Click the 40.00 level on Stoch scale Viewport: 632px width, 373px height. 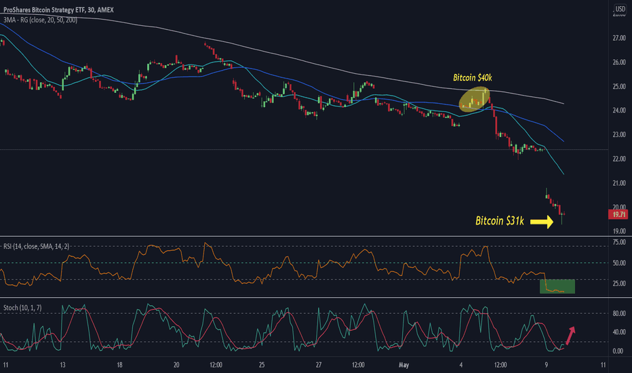coord(618,332)
